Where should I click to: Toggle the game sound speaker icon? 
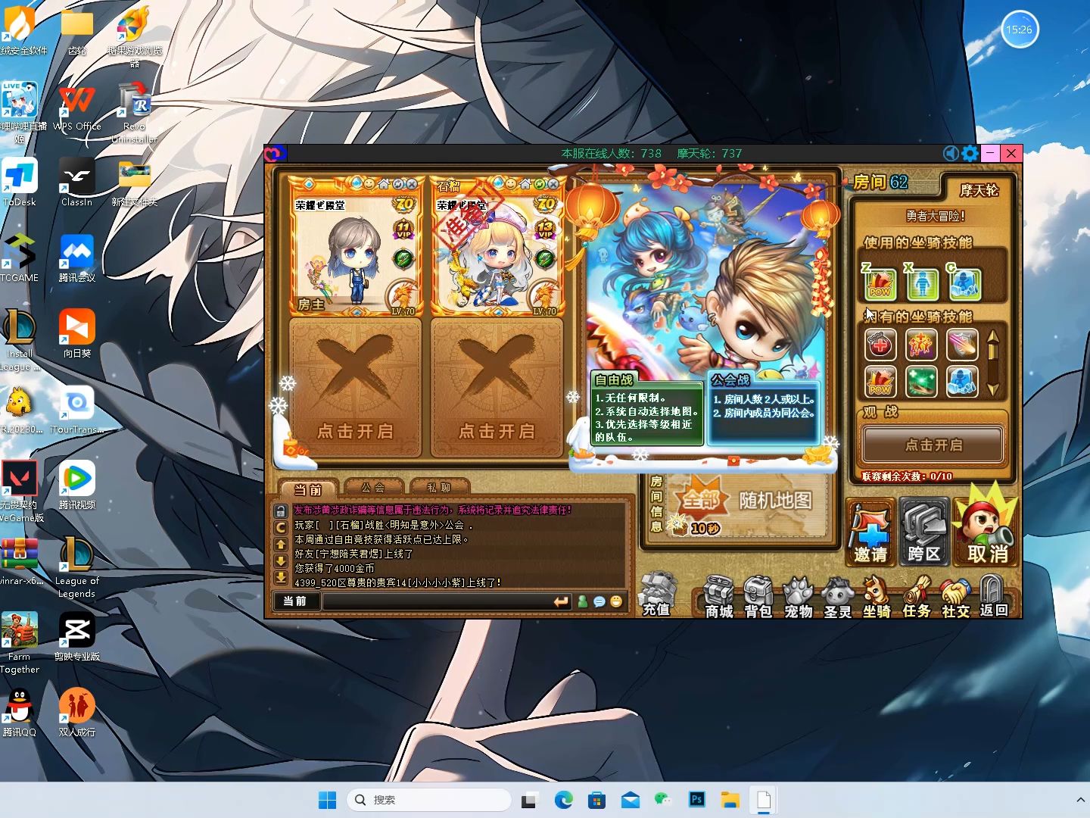coord(951,154)
